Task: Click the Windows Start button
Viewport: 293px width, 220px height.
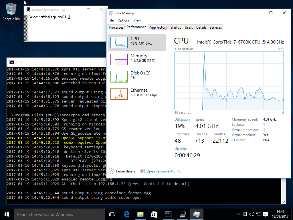Action: 7,214
